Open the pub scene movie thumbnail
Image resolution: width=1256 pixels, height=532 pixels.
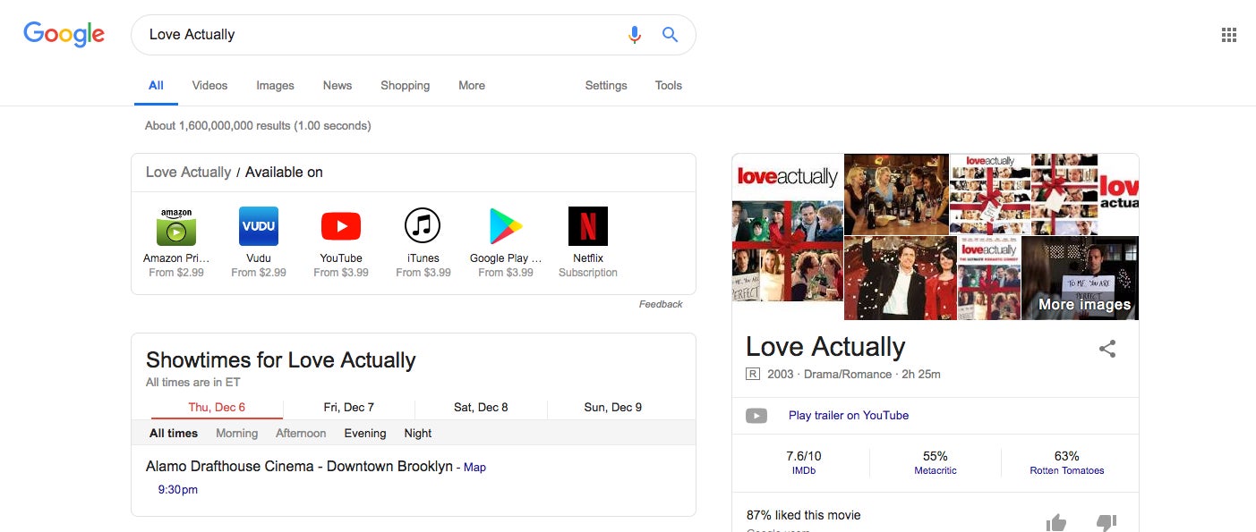[896, 194]
